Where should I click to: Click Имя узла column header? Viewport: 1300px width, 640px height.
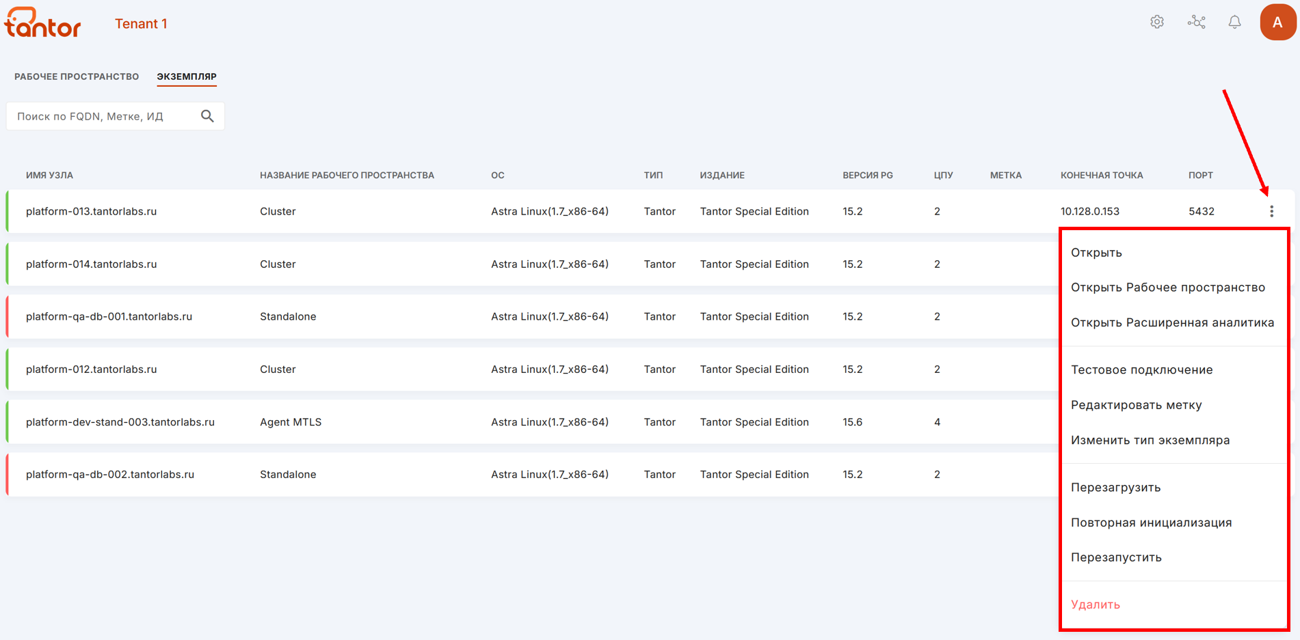click(49, 176)
